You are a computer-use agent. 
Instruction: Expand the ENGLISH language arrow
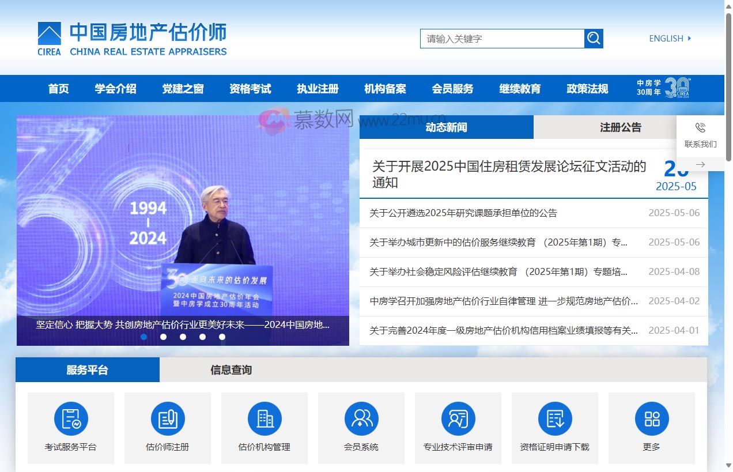point(689,38)
